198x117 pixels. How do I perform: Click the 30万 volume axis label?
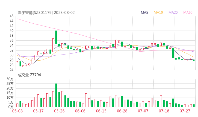pos(10,79)
